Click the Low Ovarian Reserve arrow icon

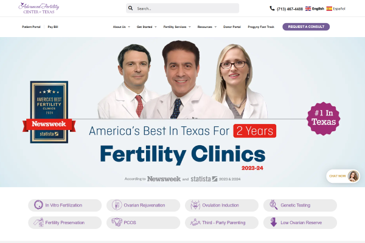[x=274, y=222]
